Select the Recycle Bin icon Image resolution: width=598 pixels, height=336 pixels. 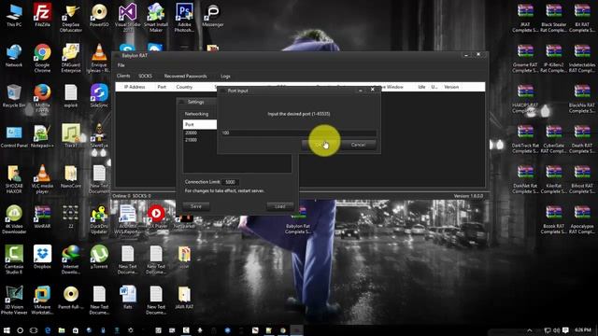14,96
